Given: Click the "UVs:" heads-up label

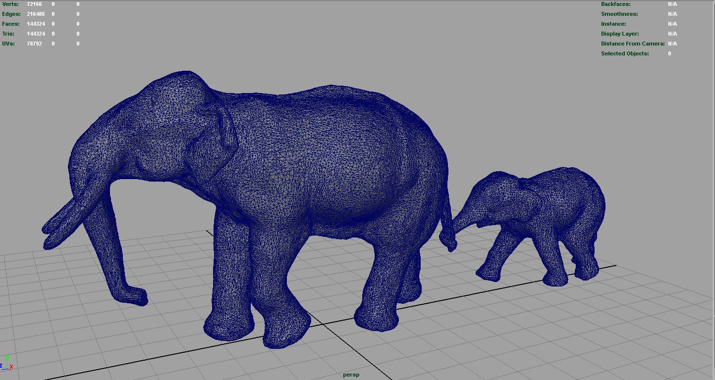Looking at the screenshot, I should 8,44.
